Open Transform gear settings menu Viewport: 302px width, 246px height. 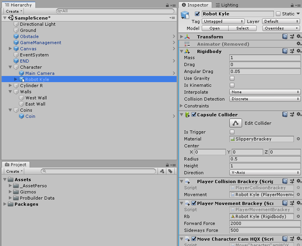tap(299, 36)
